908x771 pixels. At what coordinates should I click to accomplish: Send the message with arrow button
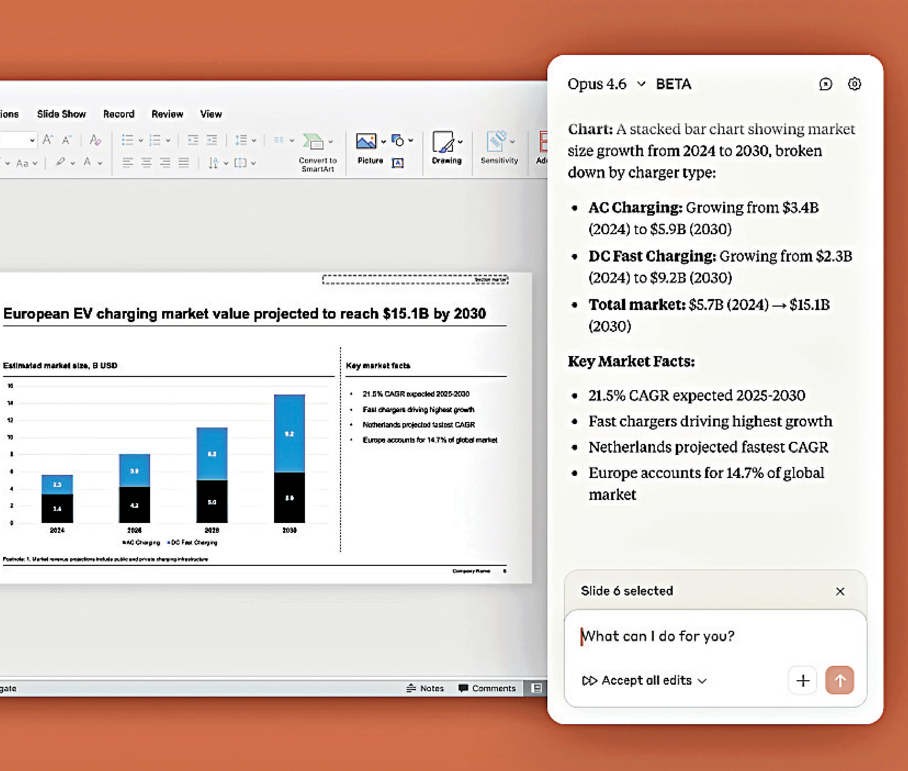(x=839, y=680)
